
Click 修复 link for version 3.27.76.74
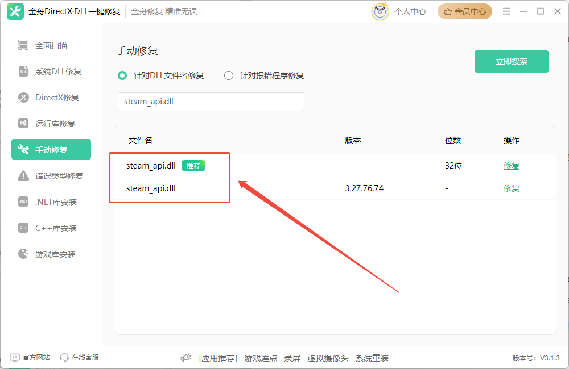pos(512,188)
